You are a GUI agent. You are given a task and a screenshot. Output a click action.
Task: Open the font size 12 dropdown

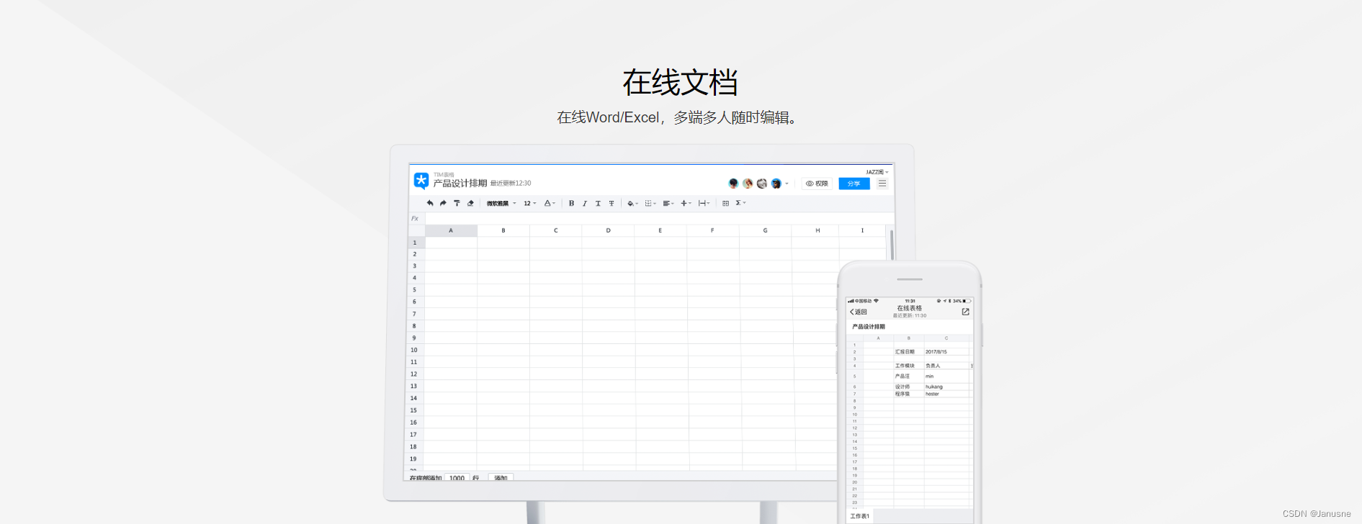pos(529,203)
